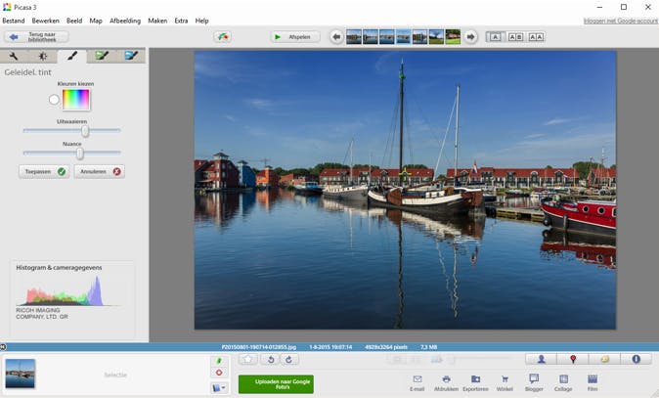Open the rainbow color picker swatch

pyautogui.click(x=76, y=100)
